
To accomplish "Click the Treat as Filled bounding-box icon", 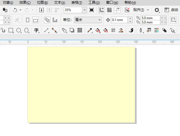I will [173, 20].
